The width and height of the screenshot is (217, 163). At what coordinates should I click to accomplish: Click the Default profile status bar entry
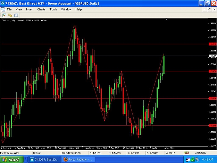point(37,153)
